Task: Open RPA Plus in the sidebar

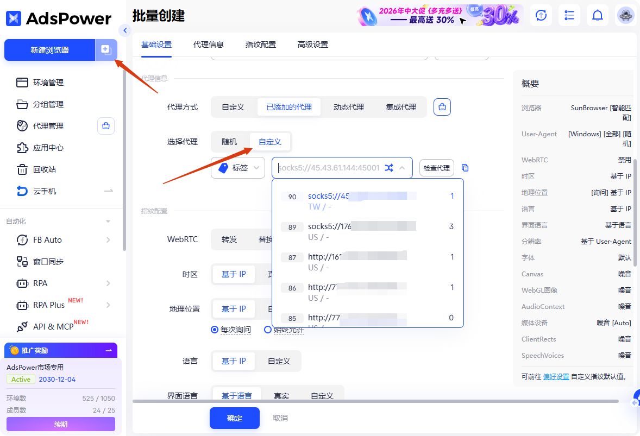Action: 49,305
